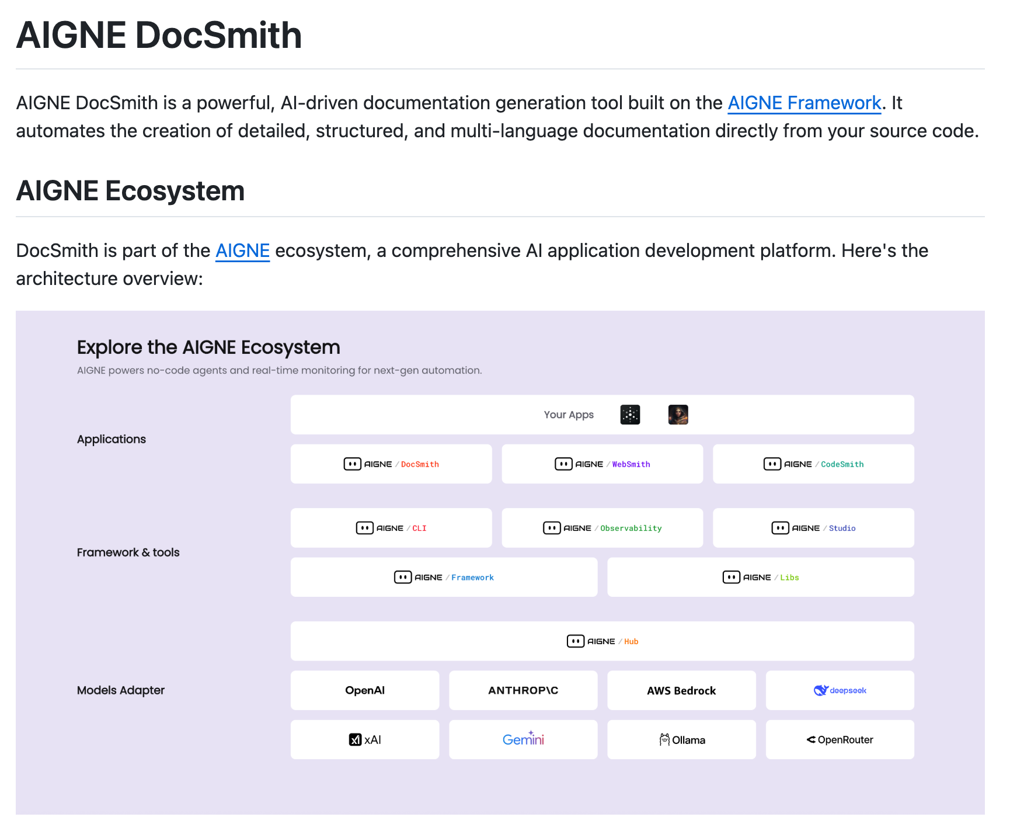Click the AIGNE CodeSmith logo icon

tap(772, 464)
